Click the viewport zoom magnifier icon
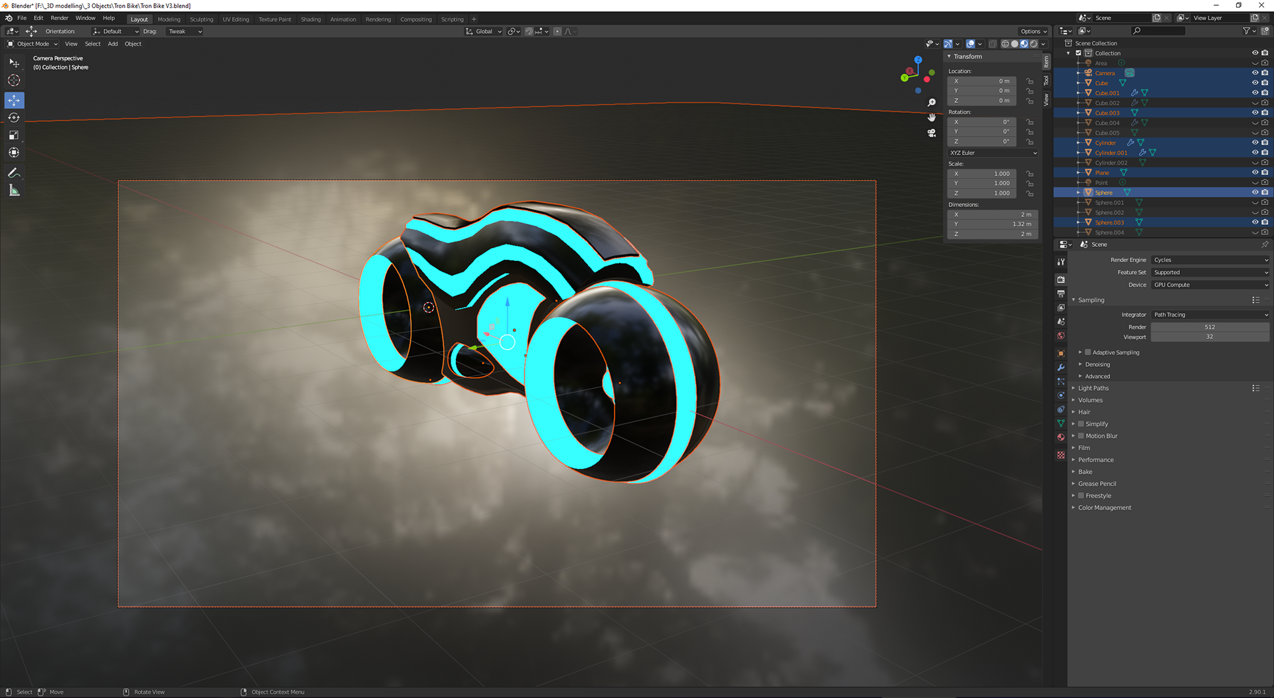The image size is (1274, 698). tap(932, 102)
